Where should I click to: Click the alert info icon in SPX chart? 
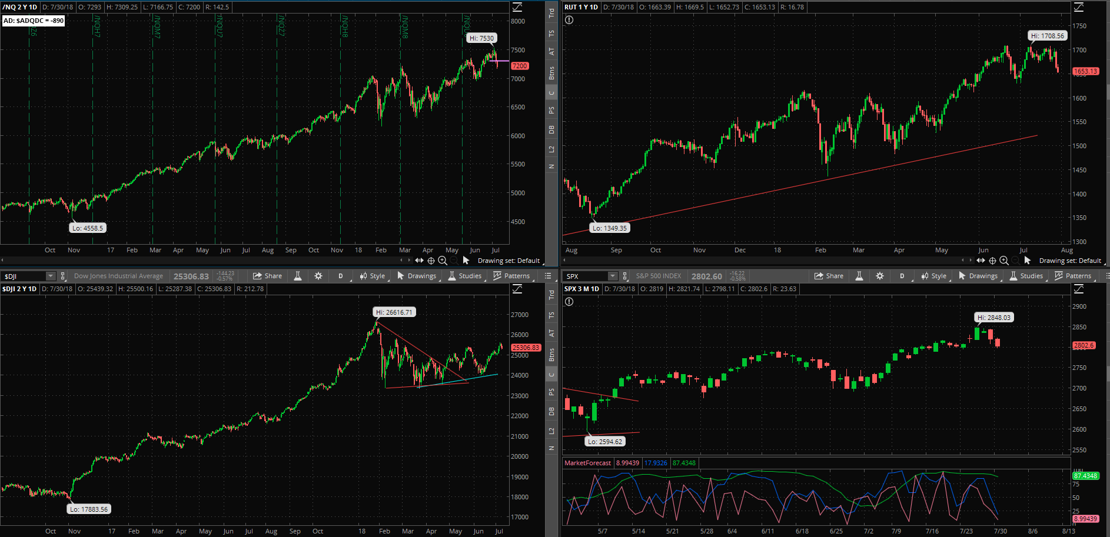tap(569, 302)
